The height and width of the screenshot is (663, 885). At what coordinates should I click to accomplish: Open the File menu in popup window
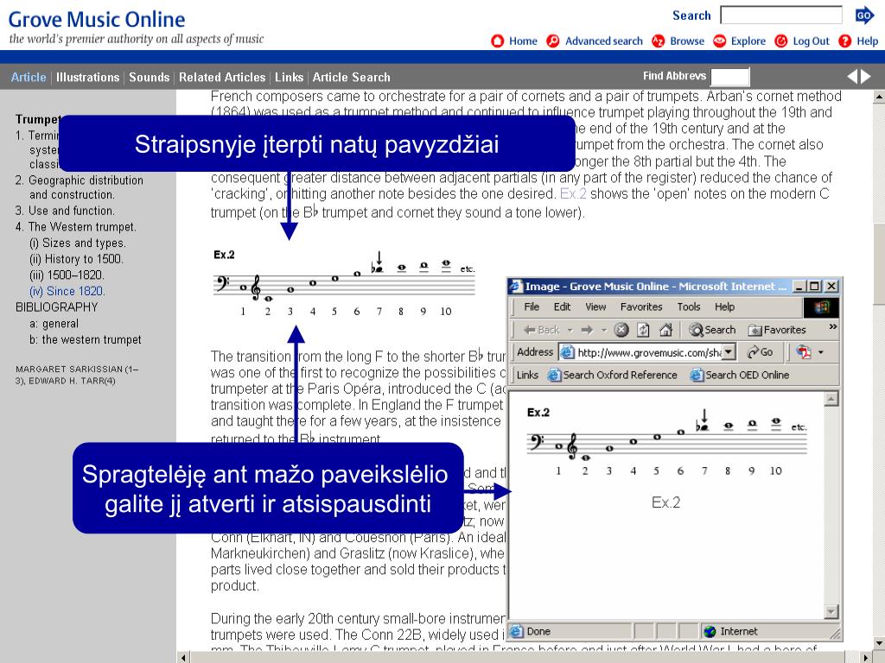tap(532, 306)
